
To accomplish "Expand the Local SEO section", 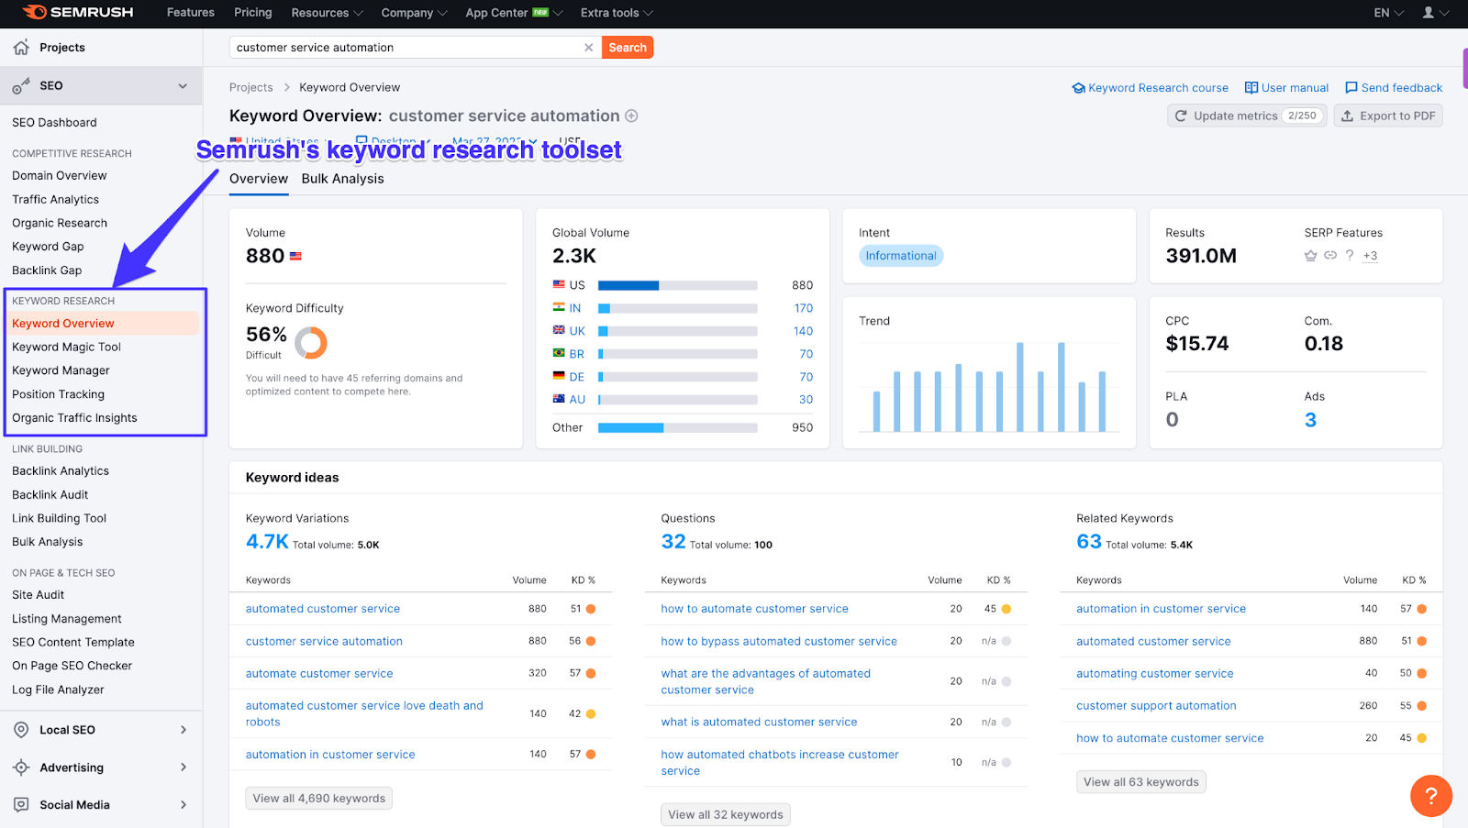I will point(183,730).
